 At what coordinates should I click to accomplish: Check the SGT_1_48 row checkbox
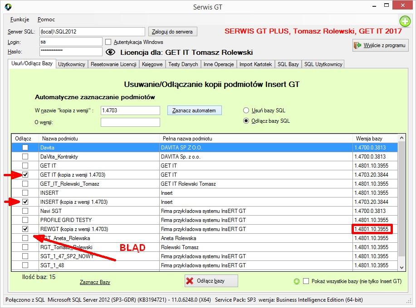pyautogui.click(x=25, y=265)
